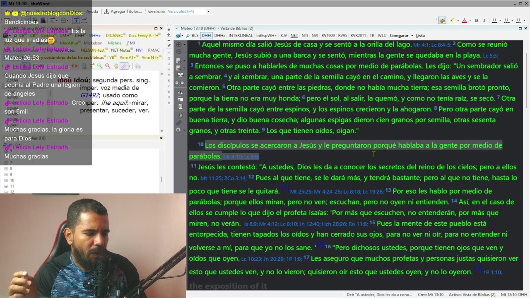530x298 pixels.
Task: Switch to the WLC Bible tab
Action: pyautogui.click(x=382, y=36)
